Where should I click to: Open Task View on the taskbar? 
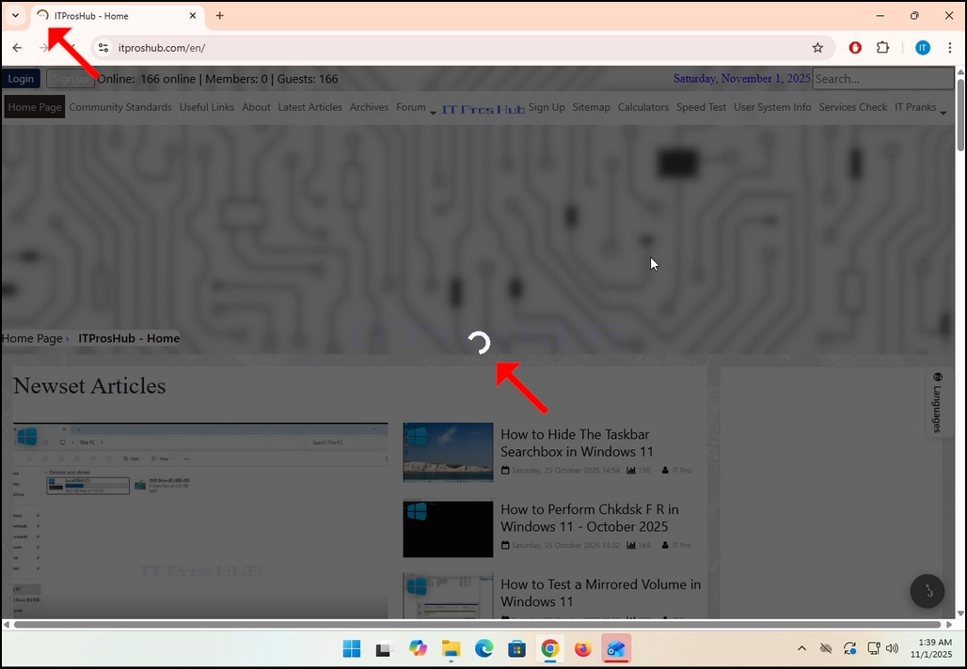[384, 648]
